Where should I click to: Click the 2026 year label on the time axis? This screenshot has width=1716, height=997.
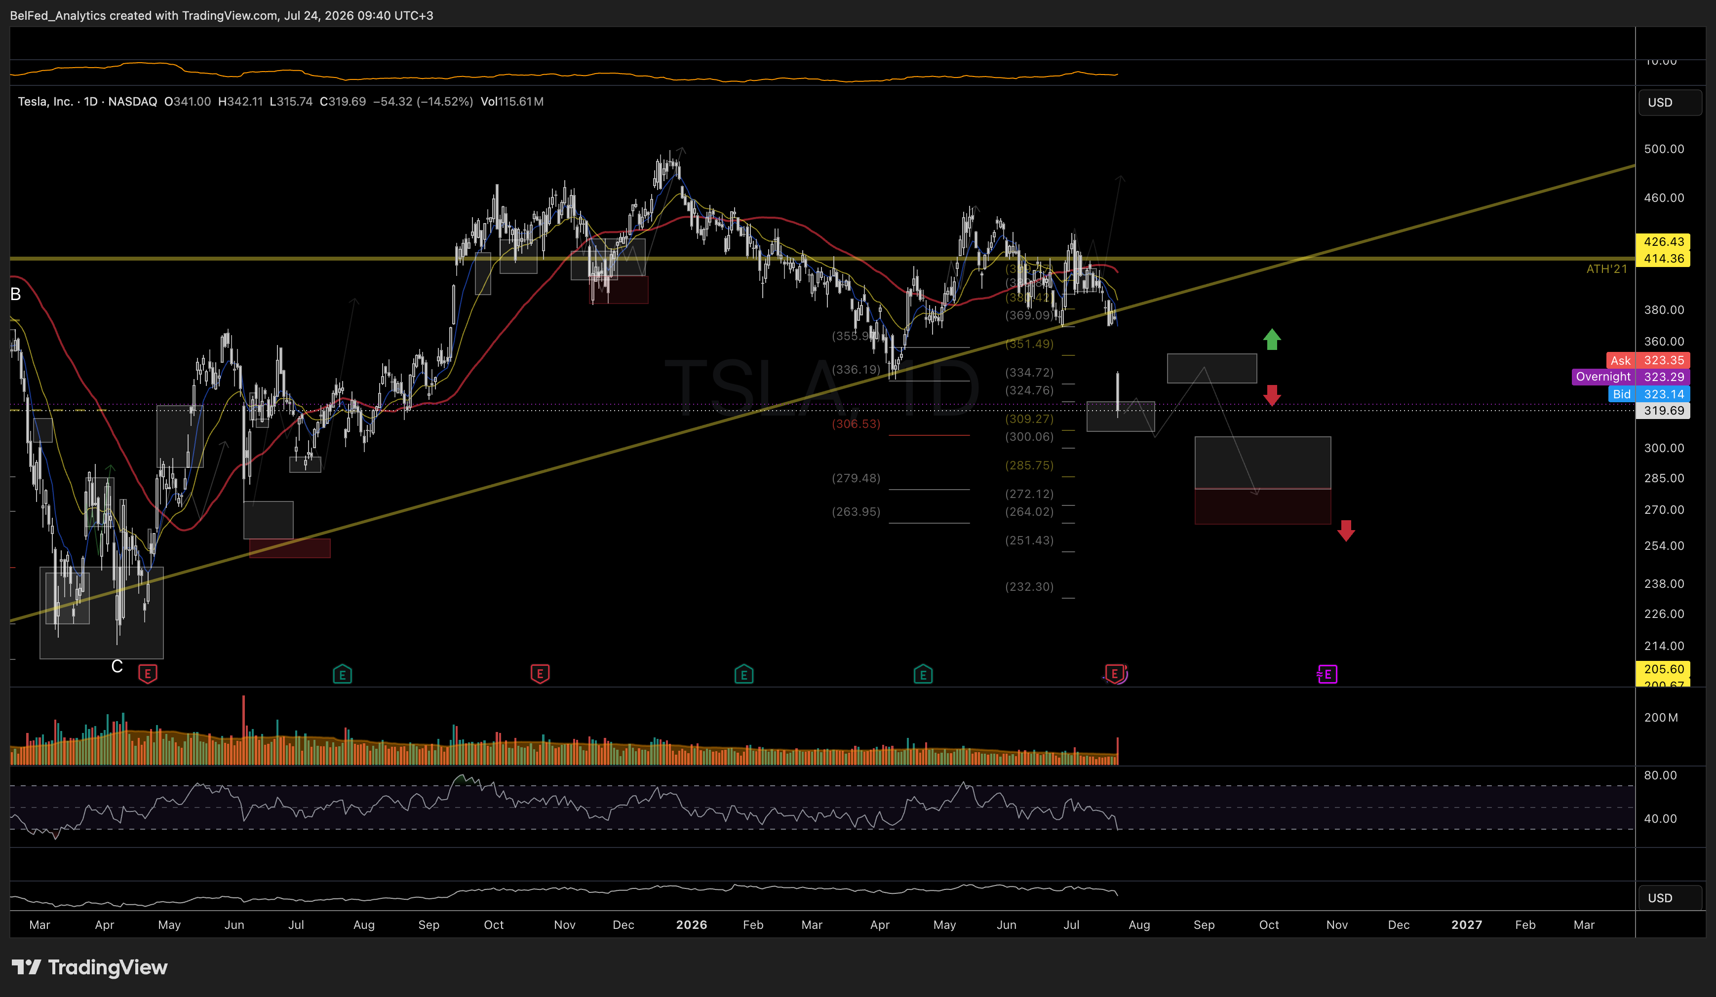pos(691,924)
